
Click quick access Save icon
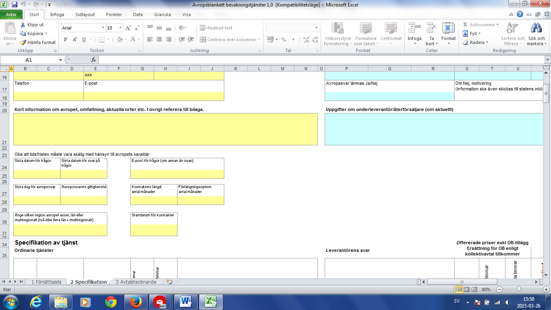coord(15,5)
